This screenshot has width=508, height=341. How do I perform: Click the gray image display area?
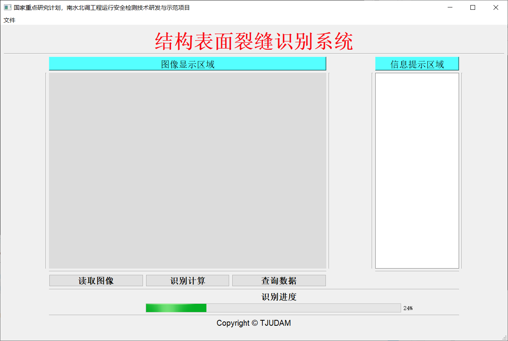pyautogui.click(x=187, y=170)
